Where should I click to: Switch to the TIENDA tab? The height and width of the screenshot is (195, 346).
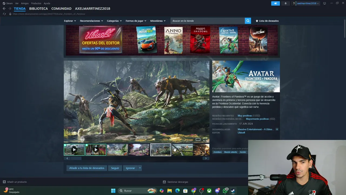20,9
